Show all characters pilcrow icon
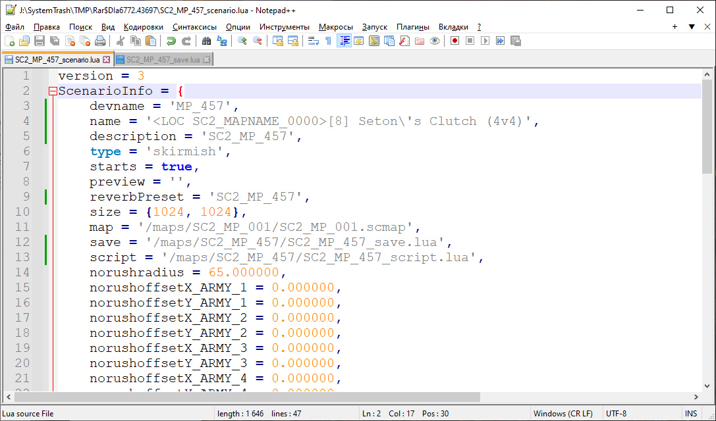This screenshot has width=716, height=421. click(328, 41)
